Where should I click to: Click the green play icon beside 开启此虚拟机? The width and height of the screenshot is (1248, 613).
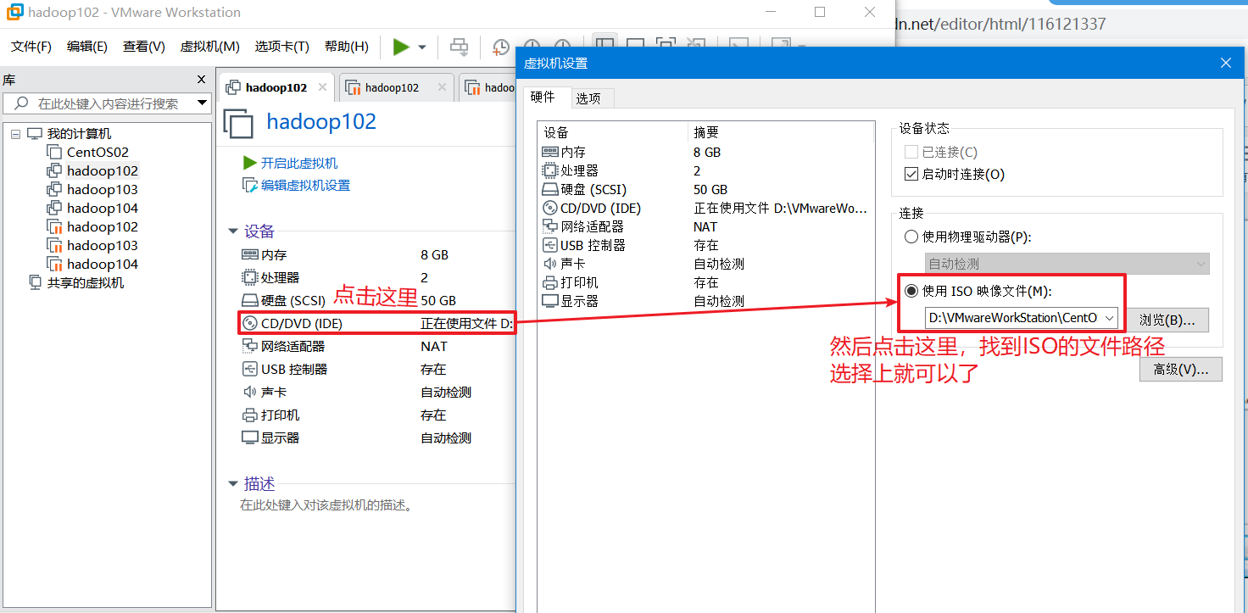click(250, 163)
